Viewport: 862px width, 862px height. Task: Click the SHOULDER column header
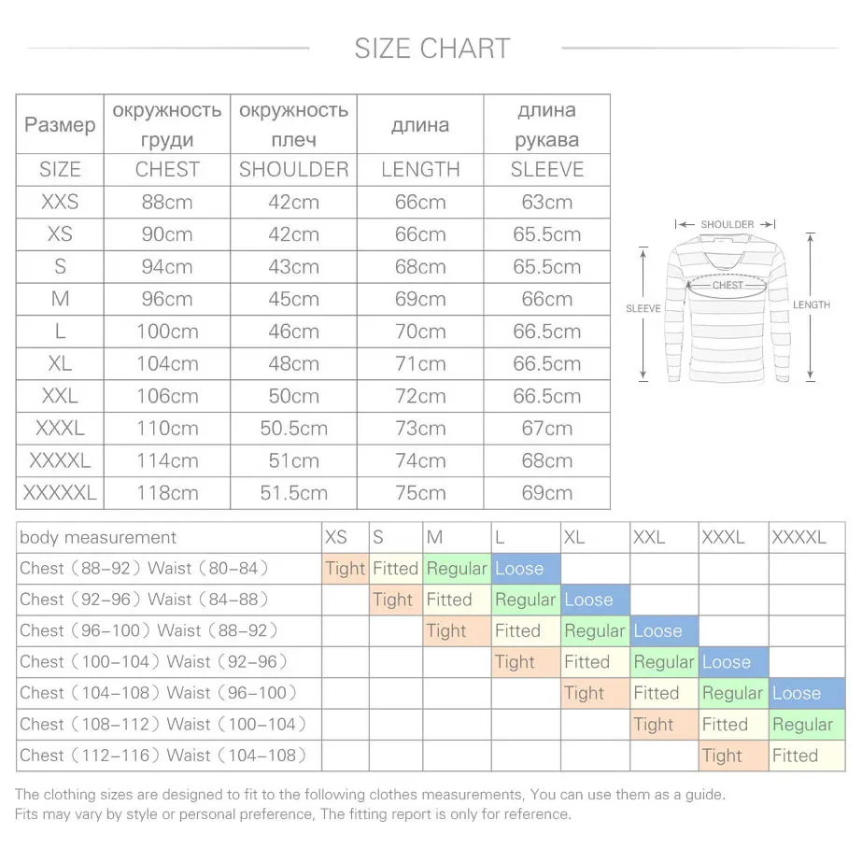[x=293, y=169]
